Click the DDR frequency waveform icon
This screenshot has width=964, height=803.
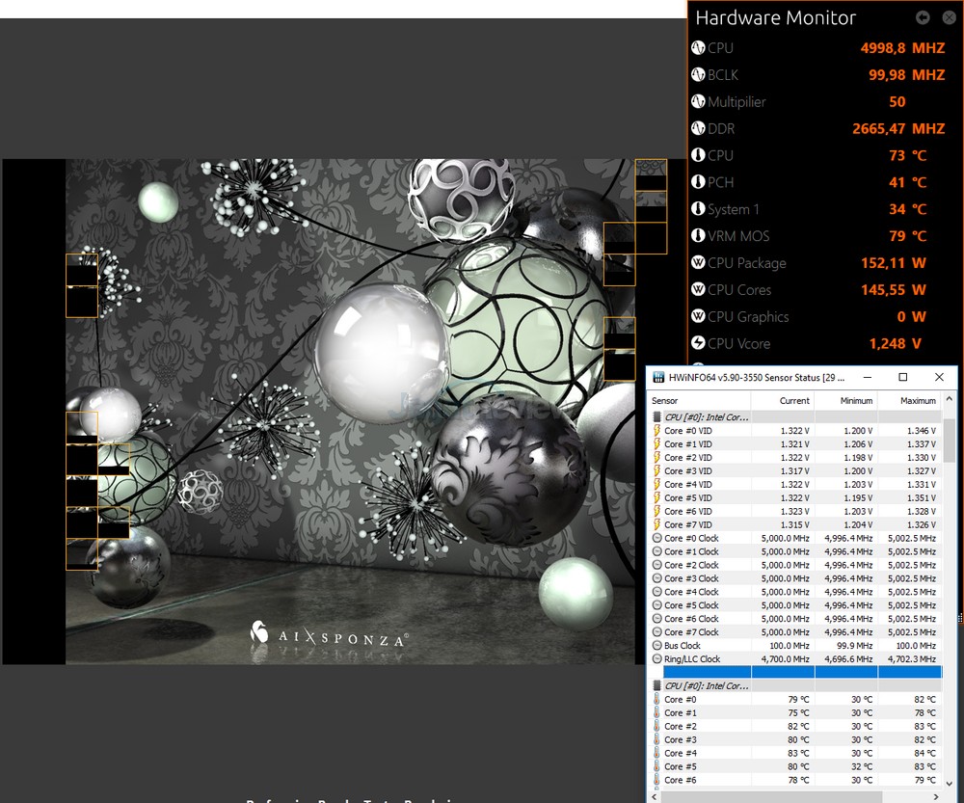click(699, 128)
